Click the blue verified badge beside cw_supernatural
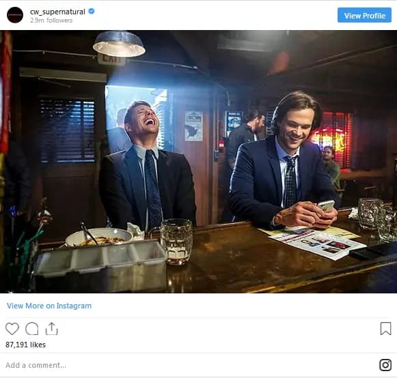 point(92,12)
